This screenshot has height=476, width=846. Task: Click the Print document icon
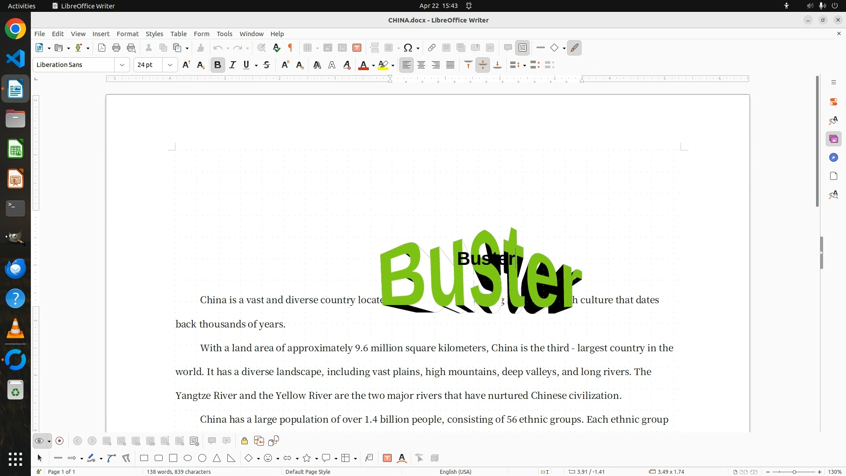[116, 48]
